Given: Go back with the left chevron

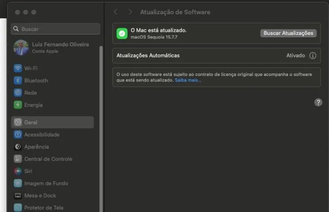Looking at the screenshot, I should click(x=116, y=12).
